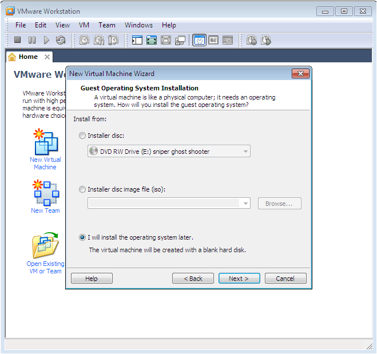
Task: Click the VMware Workstation title bar logo
Action: [10, 11]
